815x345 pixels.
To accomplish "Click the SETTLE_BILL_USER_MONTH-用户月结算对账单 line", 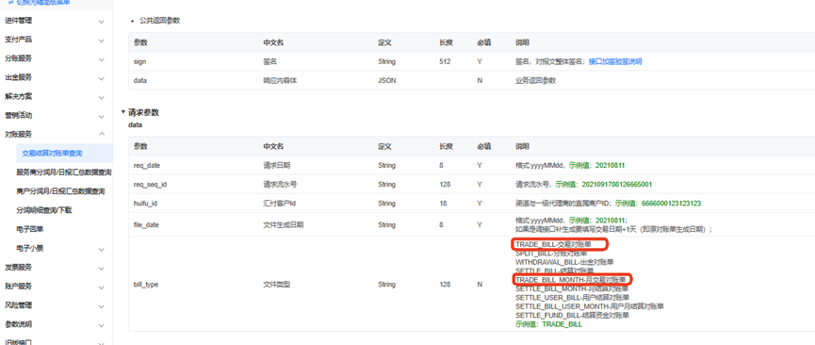I will pyautogui.click(x=590, y=306).
